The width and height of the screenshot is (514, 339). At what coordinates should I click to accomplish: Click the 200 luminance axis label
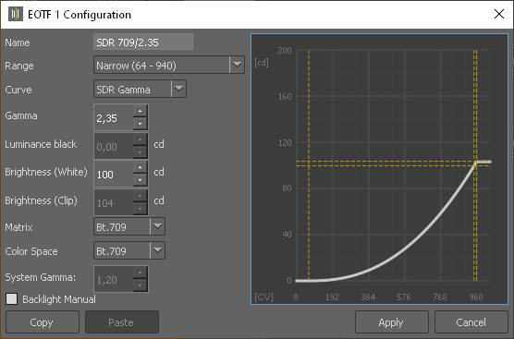284,51
